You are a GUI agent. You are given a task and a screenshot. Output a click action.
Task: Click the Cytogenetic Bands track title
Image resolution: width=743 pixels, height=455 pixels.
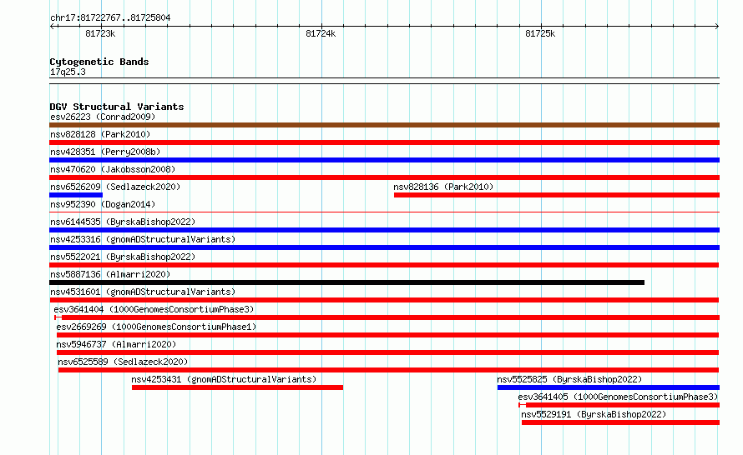tap(99, 62)
